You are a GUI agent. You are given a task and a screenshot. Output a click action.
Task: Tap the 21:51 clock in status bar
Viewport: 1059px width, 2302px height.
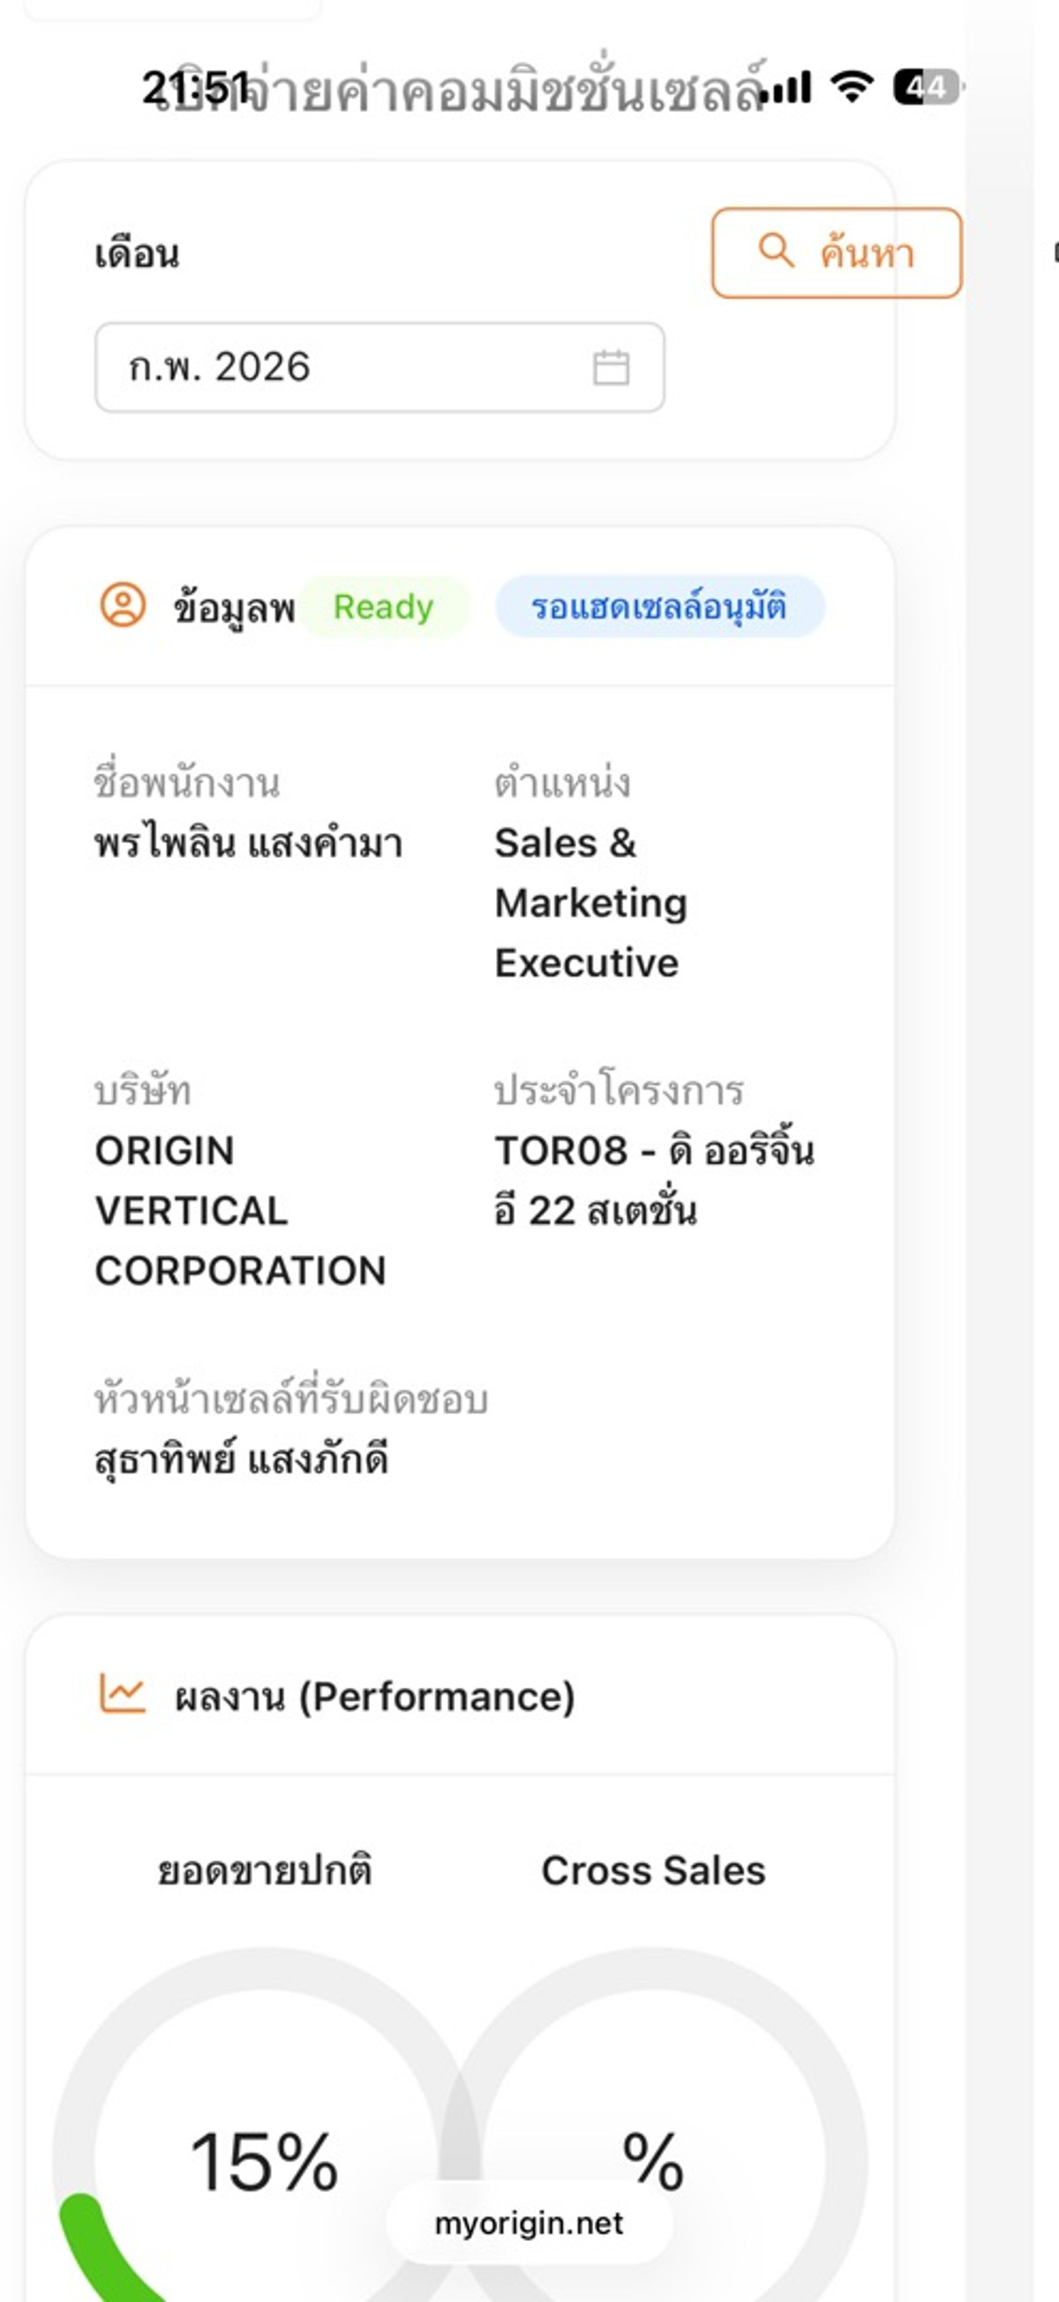tap(195, 89)
